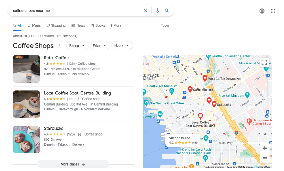
Task: Expand the map to fullscreen
Action: pyautogui.click(x=264, y=62)
